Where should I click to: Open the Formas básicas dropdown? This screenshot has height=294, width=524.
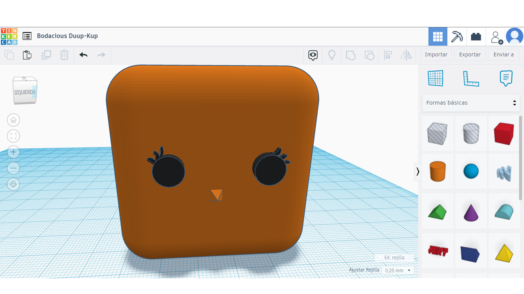[x=471, y=102]
